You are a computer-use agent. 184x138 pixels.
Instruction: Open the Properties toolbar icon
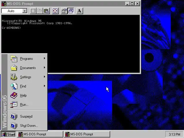click(x=64, y=11)
